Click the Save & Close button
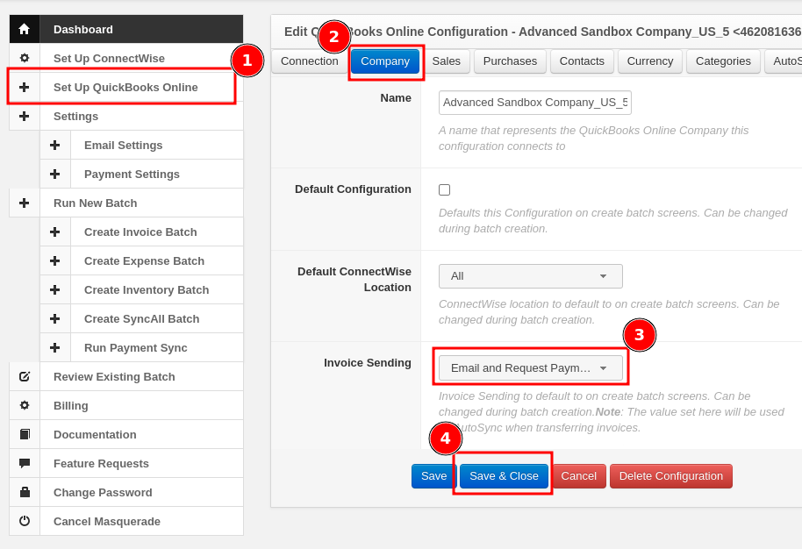 pos(504,476)
